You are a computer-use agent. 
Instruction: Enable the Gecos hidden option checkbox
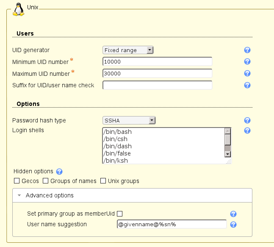(17, 181)
